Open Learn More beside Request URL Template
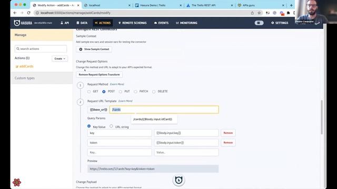 point(125,101)
